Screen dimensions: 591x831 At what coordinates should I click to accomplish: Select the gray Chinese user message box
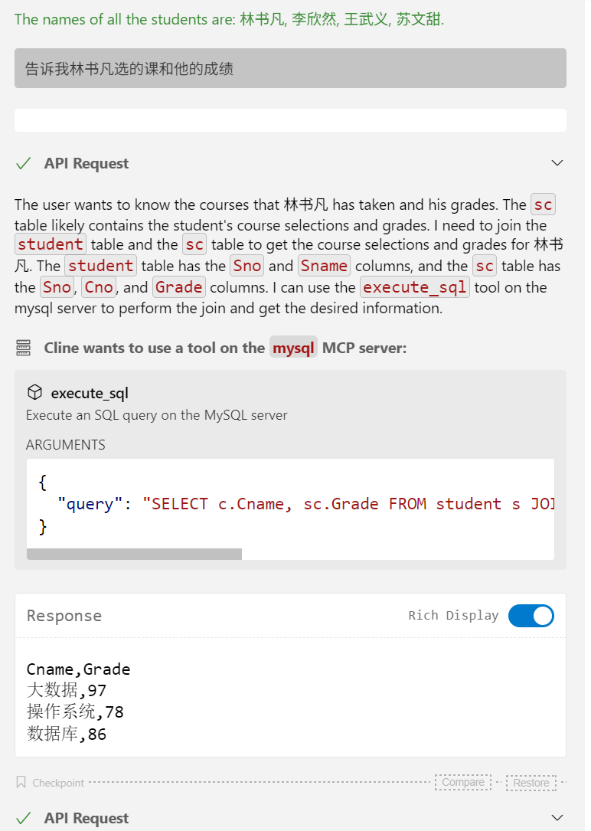(290, 68)
